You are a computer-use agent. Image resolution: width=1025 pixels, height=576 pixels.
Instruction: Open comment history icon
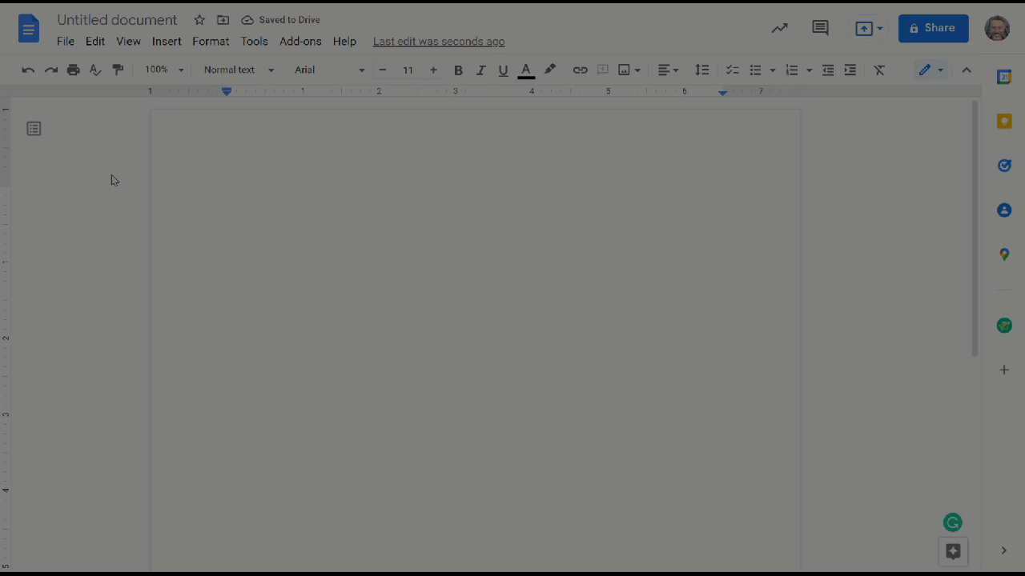(x=820, y=28)
